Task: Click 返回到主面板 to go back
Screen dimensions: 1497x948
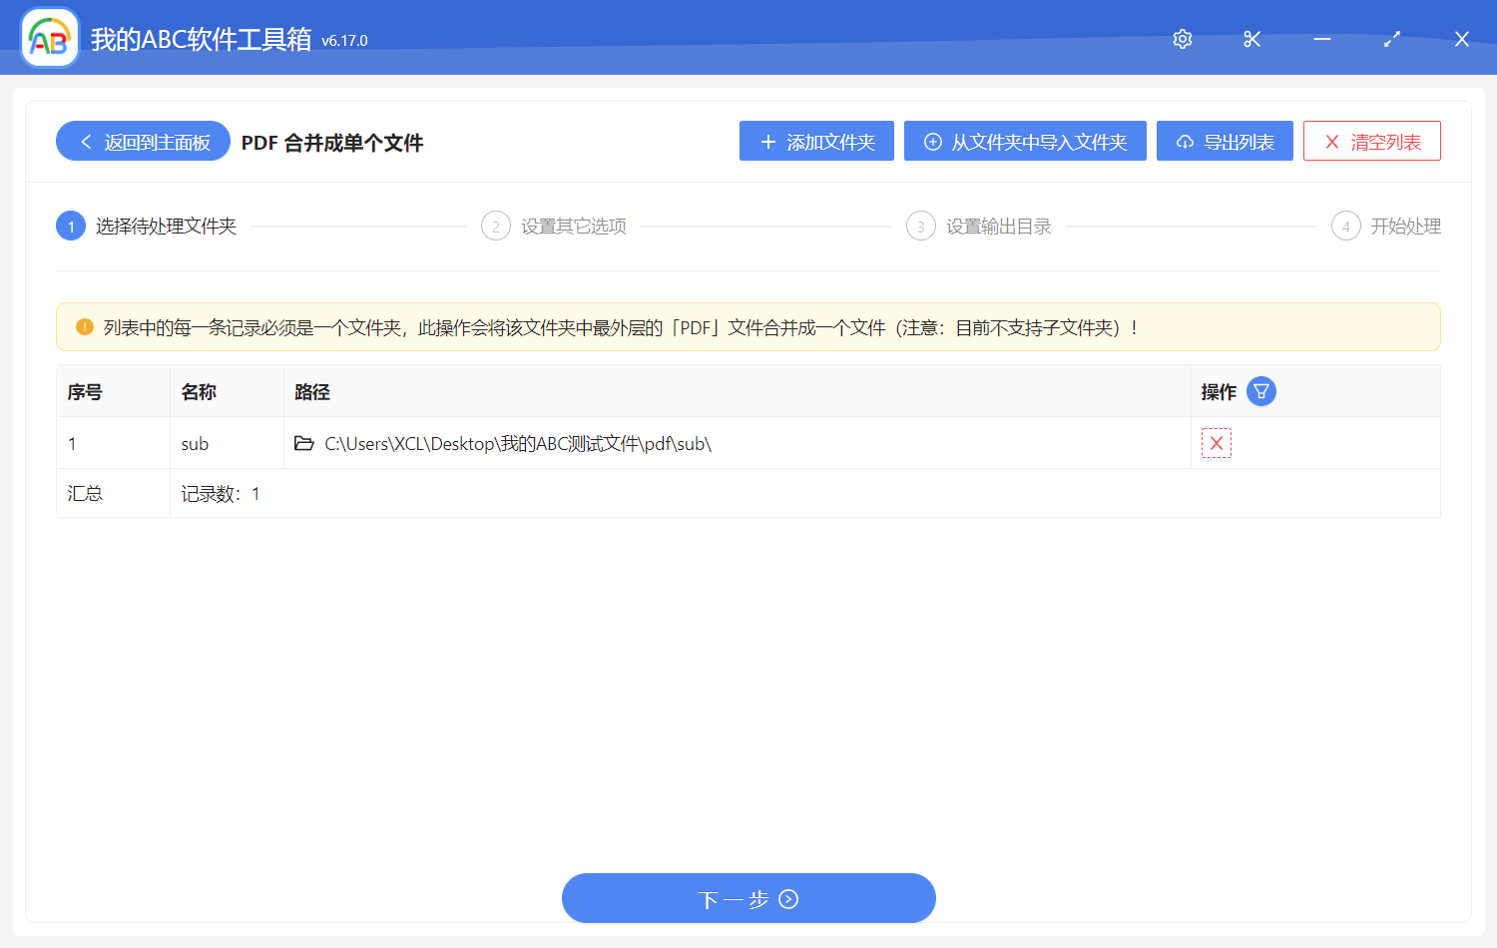Action: pos(143,141)
